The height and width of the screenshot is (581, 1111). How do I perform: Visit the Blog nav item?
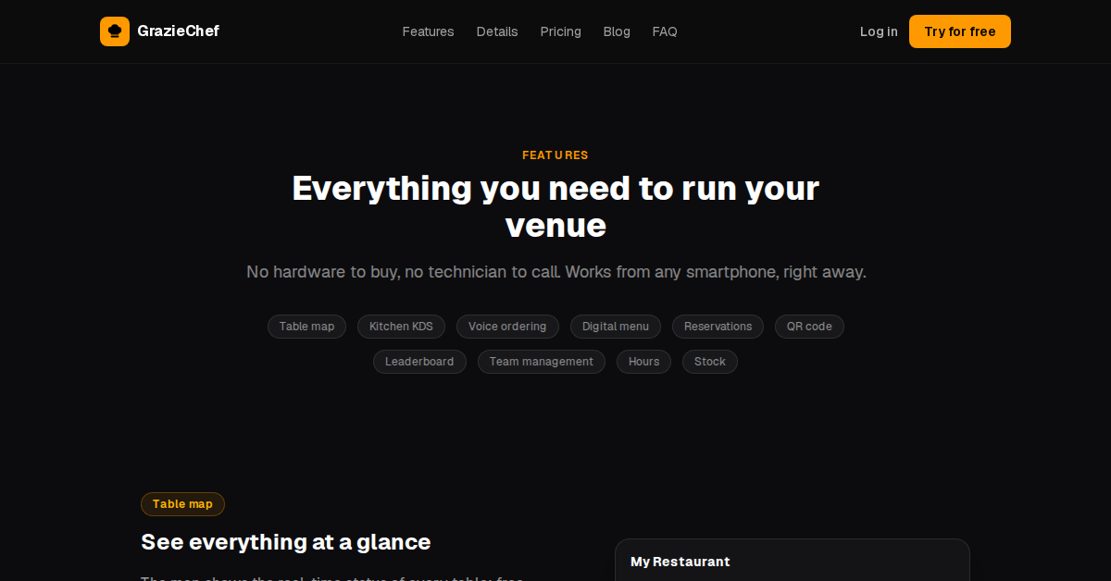click(x=617, y=31)
